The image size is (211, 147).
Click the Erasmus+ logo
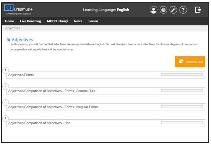(x=18, y=10)
